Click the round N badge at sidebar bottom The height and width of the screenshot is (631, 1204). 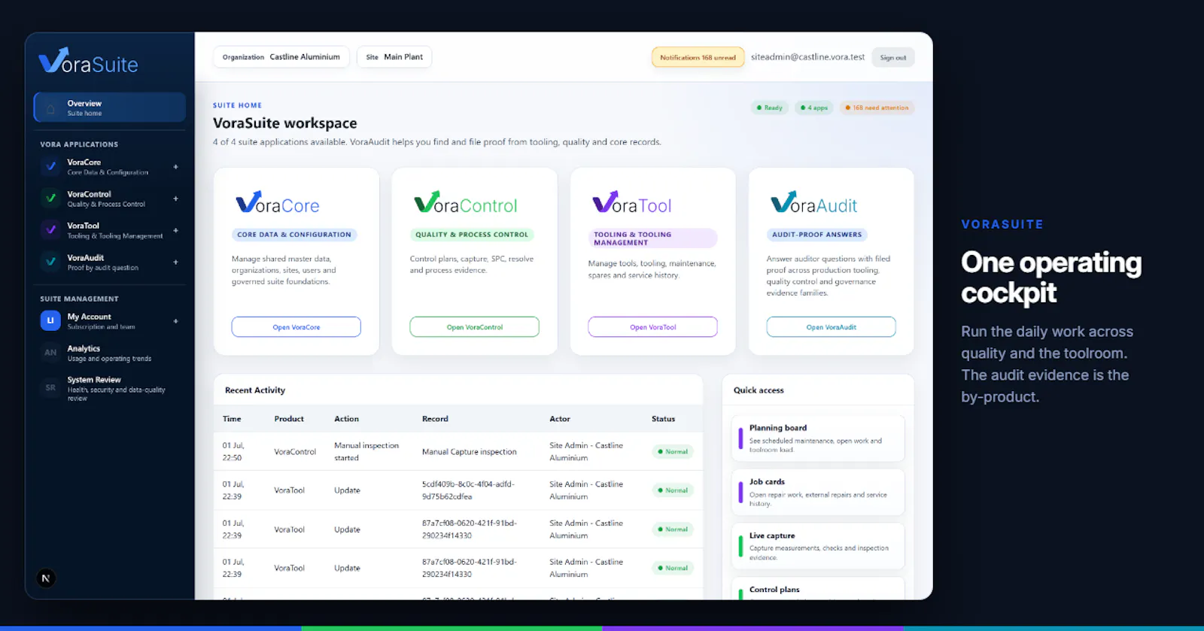46,578
